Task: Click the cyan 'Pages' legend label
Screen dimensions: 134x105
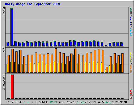Action: pyautogui.click(x=131, y=32)
